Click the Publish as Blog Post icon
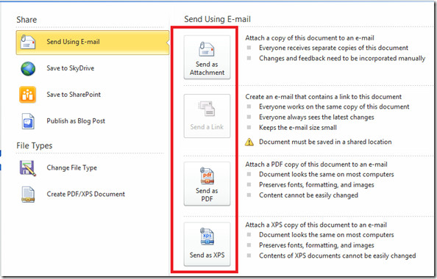The image size is (437, 279). [x=28, y=121]
